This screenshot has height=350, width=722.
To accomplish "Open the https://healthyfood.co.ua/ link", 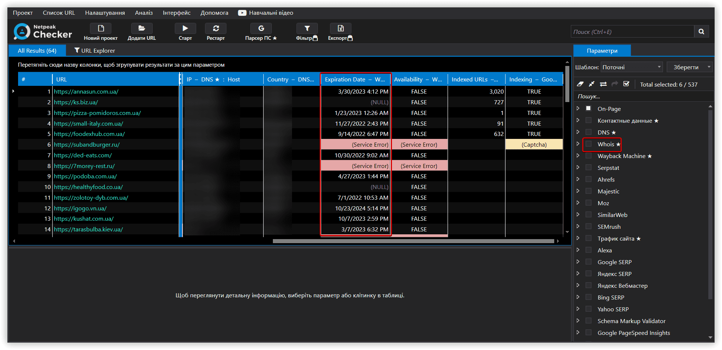I will click(x=88, y=187).
